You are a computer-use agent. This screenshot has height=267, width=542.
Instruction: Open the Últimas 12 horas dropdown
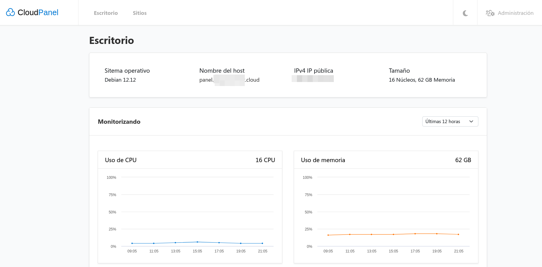[450, 122]
